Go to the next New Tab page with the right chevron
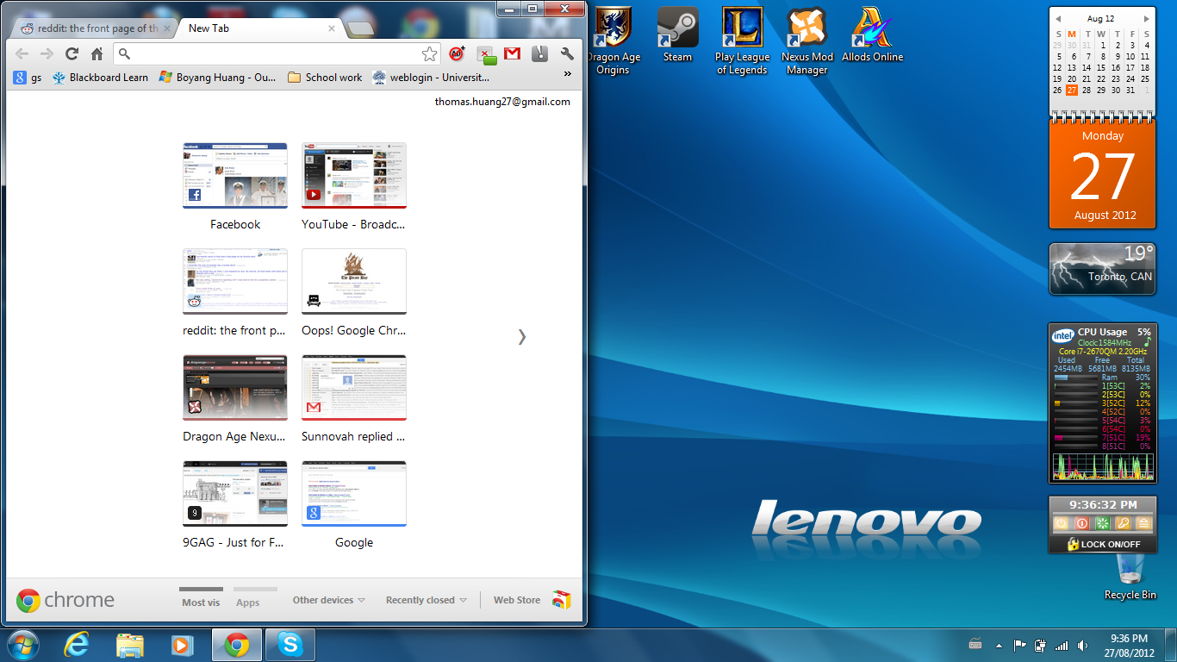 tap(521, 336)
